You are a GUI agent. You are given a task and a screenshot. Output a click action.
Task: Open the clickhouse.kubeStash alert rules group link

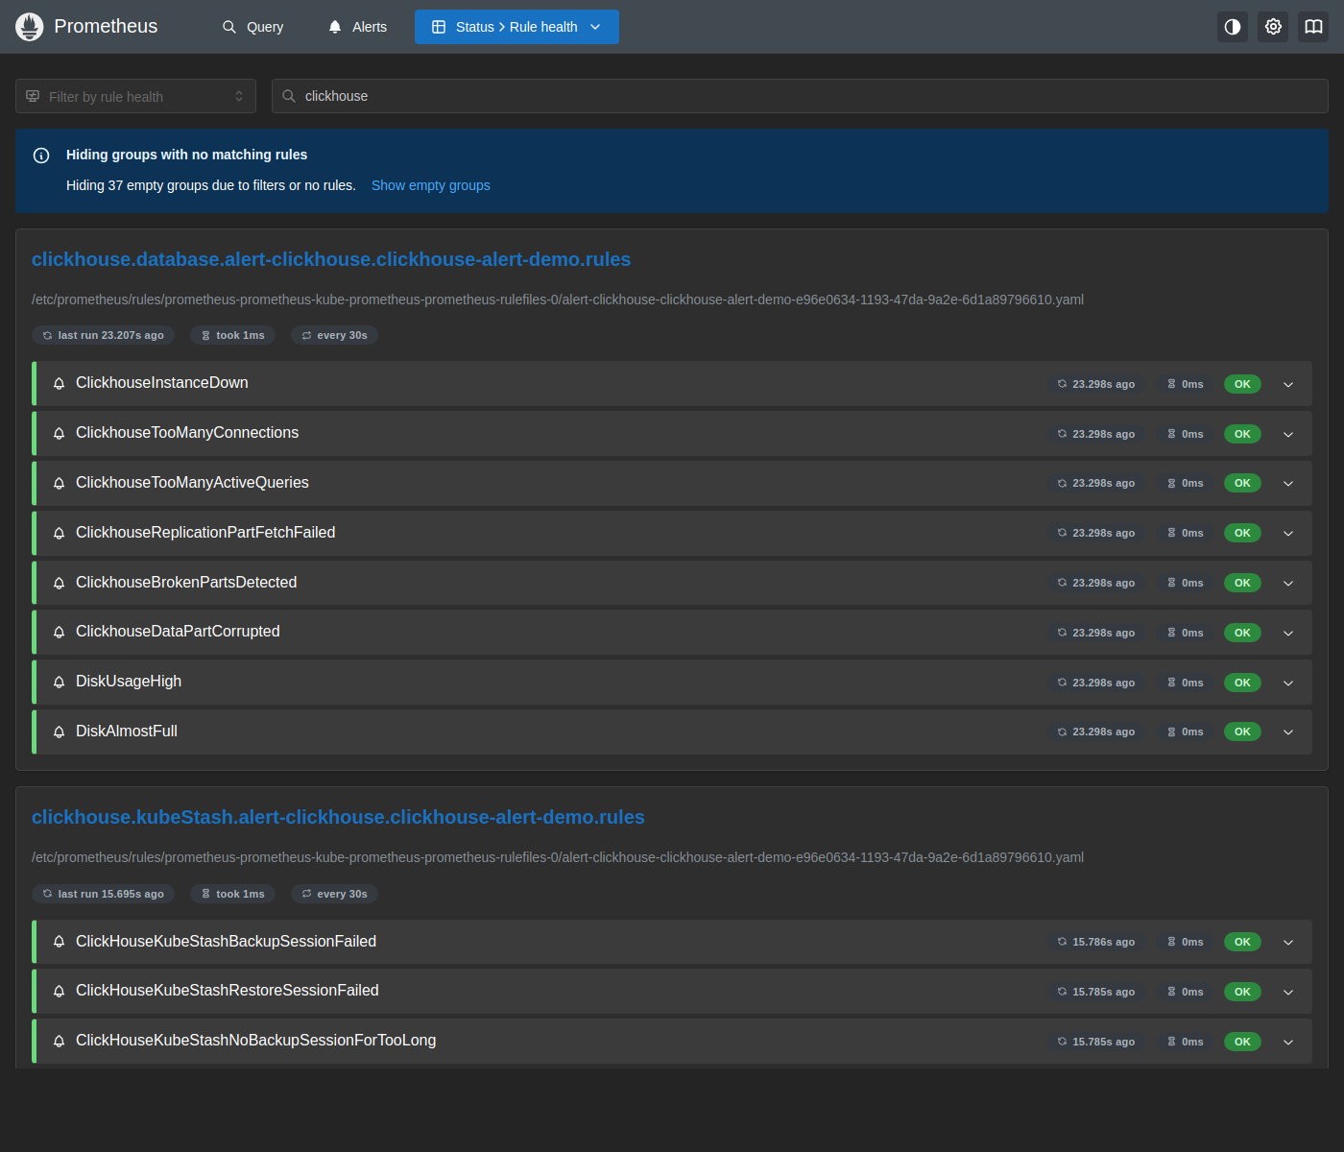click(x=338, y=817)
